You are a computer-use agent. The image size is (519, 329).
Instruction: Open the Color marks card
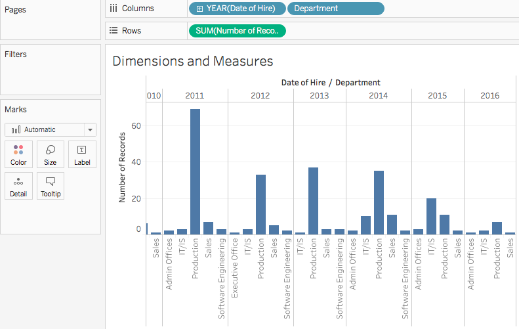18,154
